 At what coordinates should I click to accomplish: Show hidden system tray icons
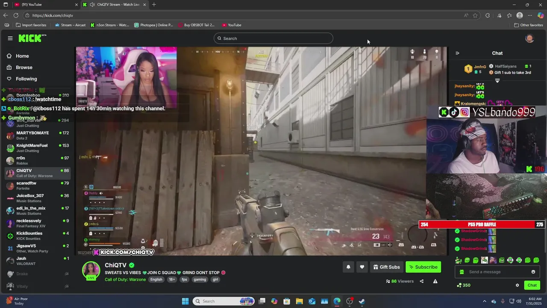click(x=484, y=301)
